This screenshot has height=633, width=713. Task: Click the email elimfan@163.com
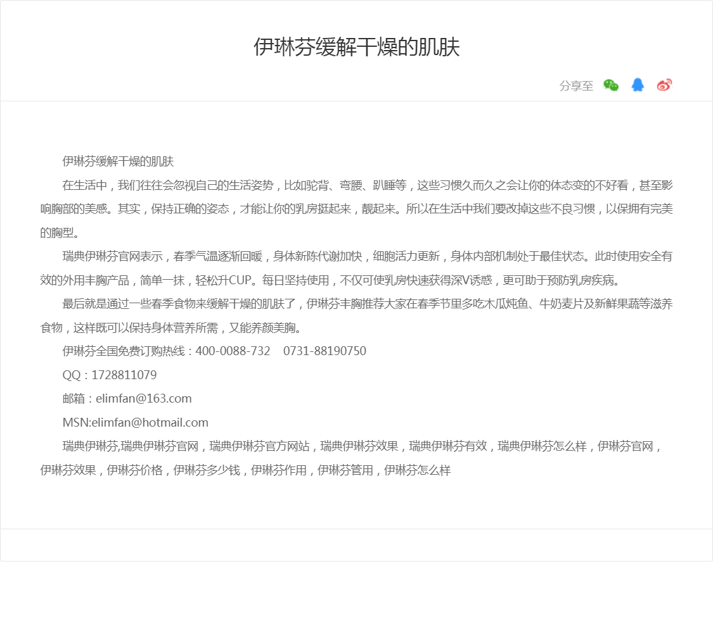pos(143,399)
